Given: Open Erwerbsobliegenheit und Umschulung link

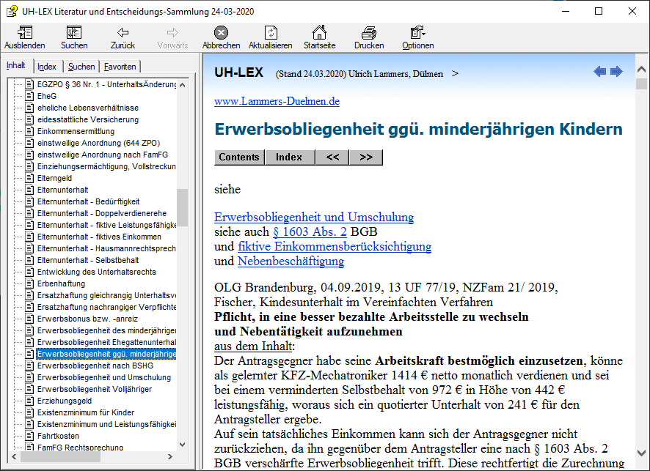Looking at the screenshot, I should tap(314, 218).
